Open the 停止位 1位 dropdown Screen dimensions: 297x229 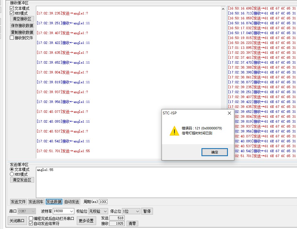pos(131,211)
